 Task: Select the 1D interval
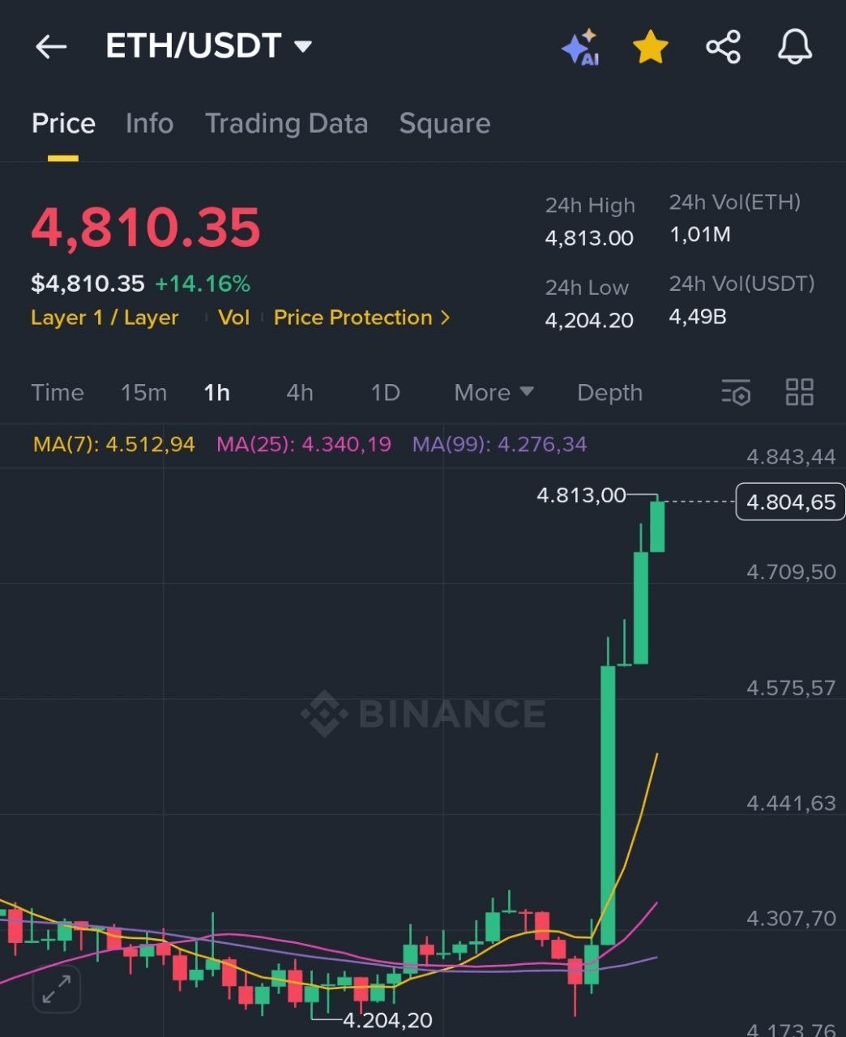pyautogui.click(x=386, y=393)
